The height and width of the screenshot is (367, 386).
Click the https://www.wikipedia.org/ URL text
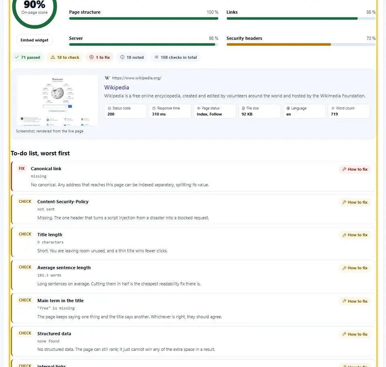(137, 78)
